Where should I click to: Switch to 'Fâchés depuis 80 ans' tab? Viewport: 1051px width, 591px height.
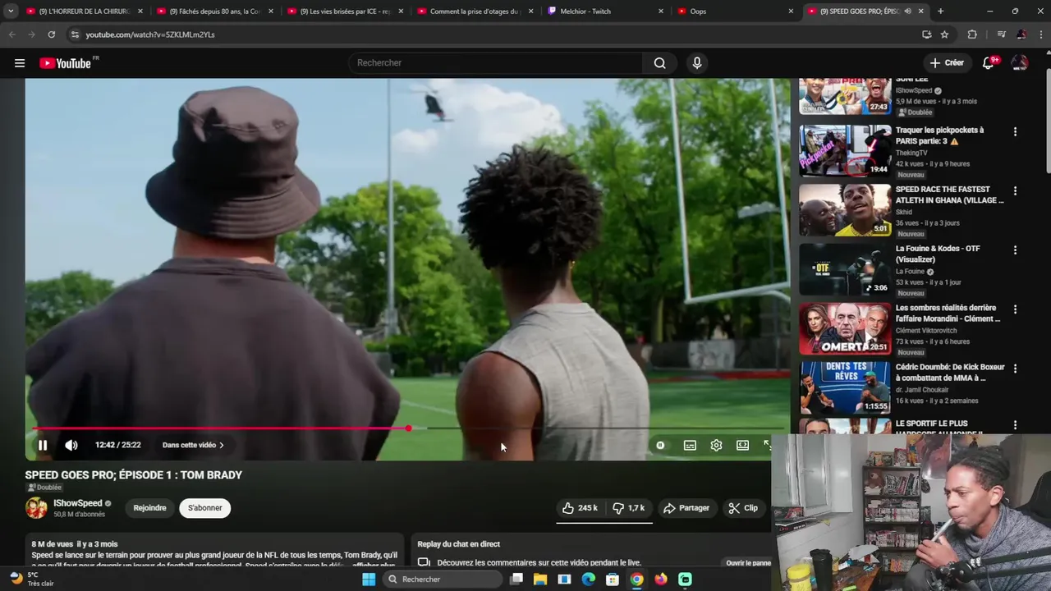(x=215, y=11)
